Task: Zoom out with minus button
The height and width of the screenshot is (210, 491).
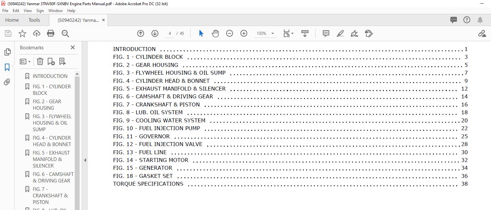Action: (230, 33)
